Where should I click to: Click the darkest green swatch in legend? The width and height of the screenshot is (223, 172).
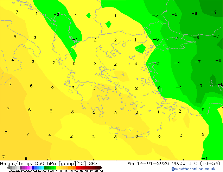click(45, 167)
